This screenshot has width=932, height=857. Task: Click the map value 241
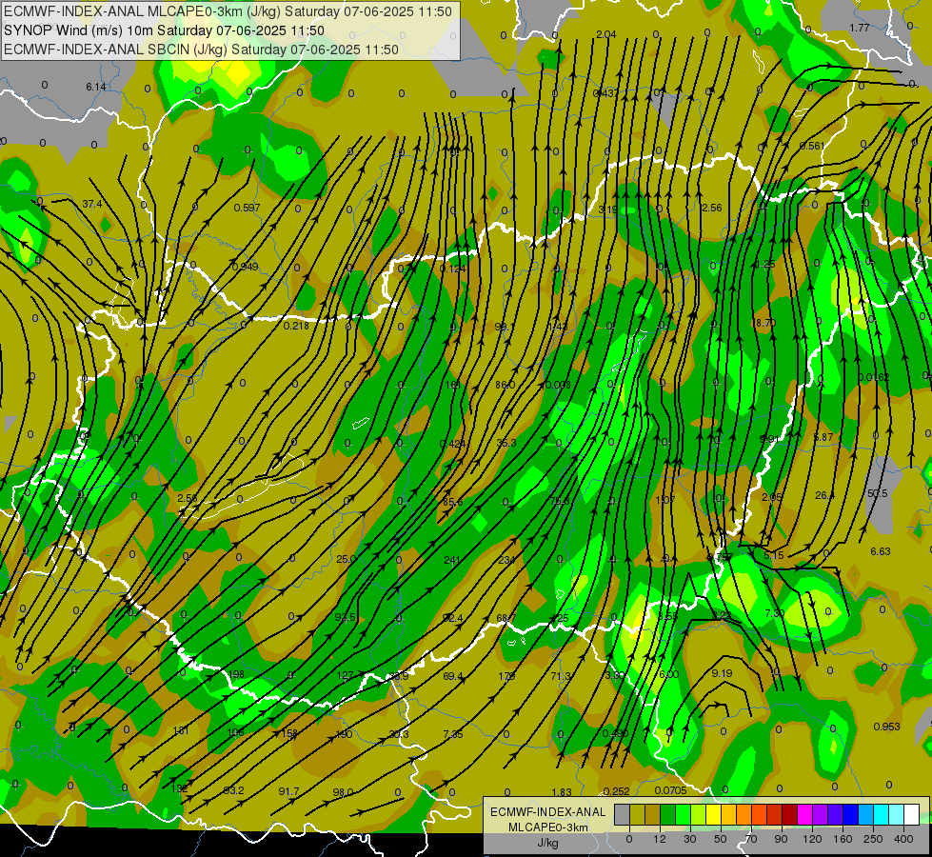[x=452, y=560]
